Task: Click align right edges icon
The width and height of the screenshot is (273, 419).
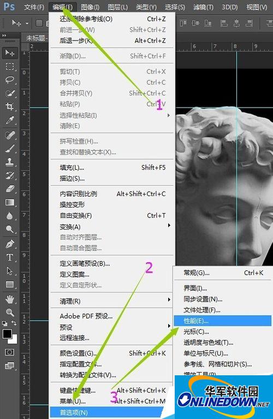Action: pyautogui.click(x=249, y=23)
